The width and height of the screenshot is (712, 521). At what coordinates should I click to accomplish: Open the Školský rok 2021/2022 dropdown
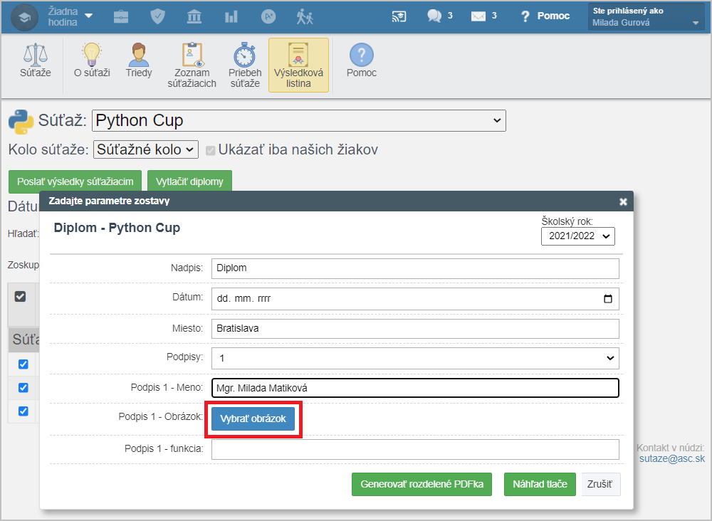(577, 236)
